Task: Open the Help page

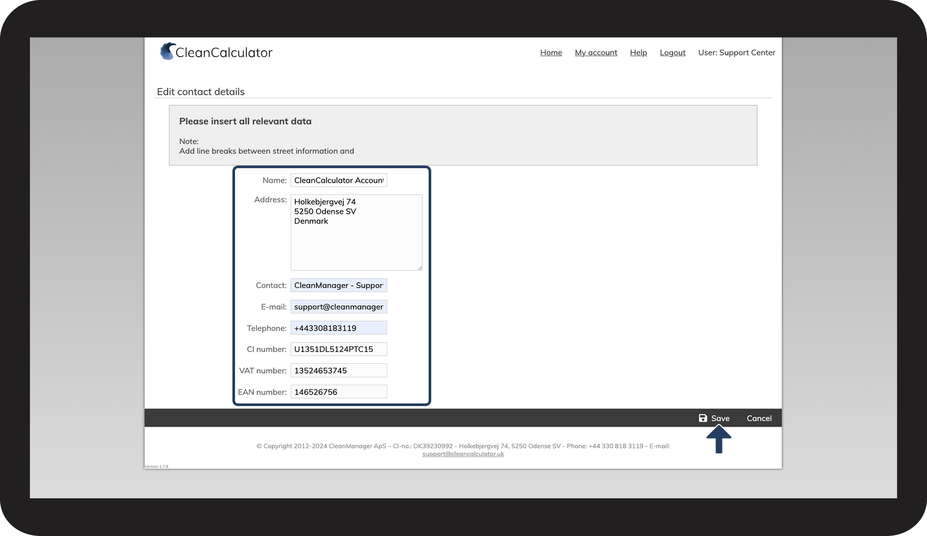Action: click(638, 52)
